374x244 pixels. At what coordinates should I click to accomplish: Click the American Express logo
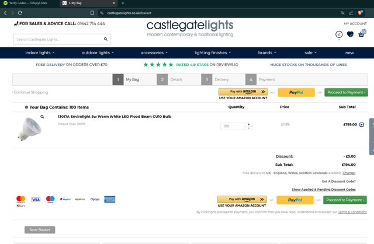pos(110,199)
